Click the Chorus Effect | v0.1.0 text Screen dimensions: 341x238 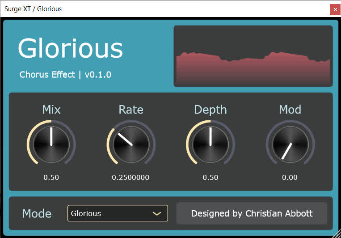(65, 75)
